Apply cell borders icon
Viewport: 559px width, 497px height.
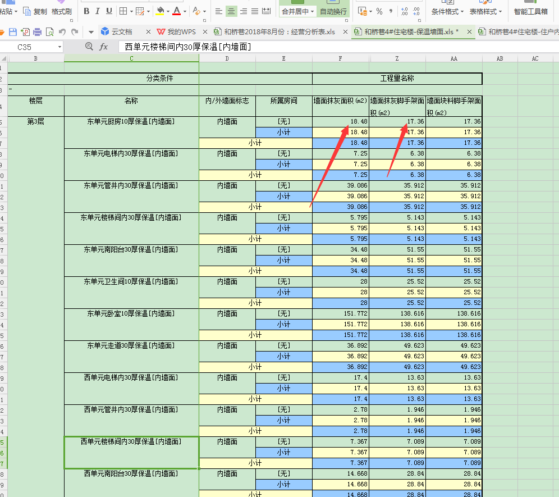pyautogui.click(x=123, y=11)
